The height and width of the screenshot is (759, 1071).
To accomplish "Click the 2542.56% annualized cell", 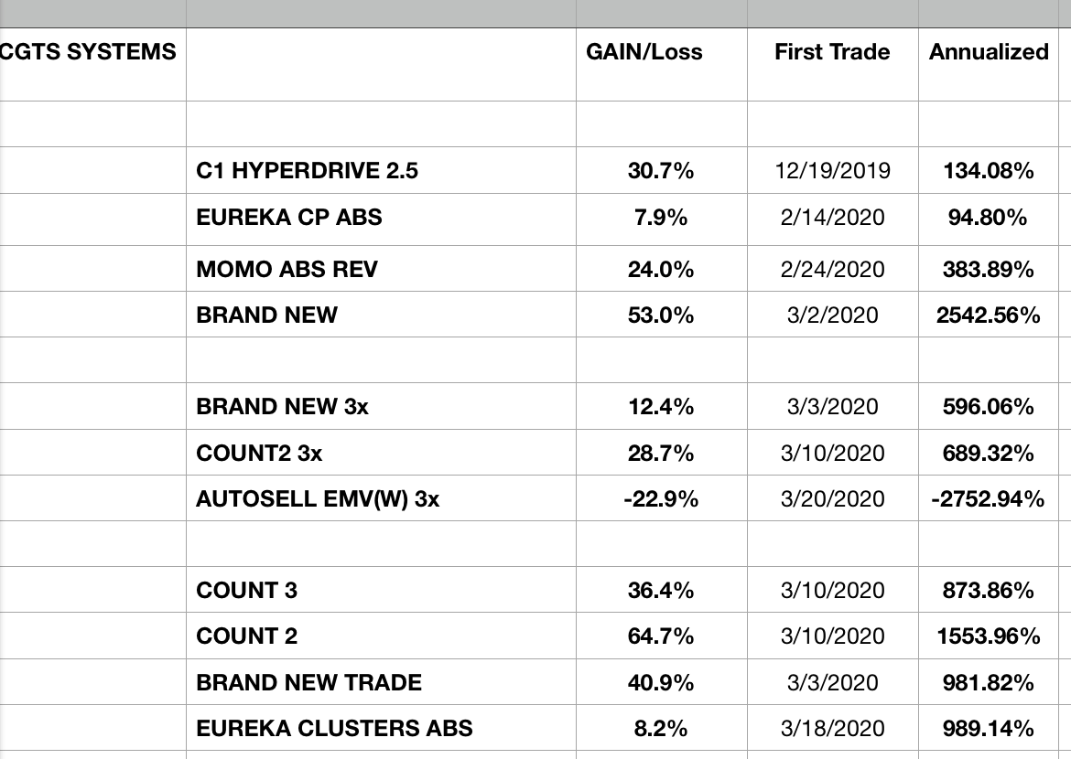I will point(989,315).
